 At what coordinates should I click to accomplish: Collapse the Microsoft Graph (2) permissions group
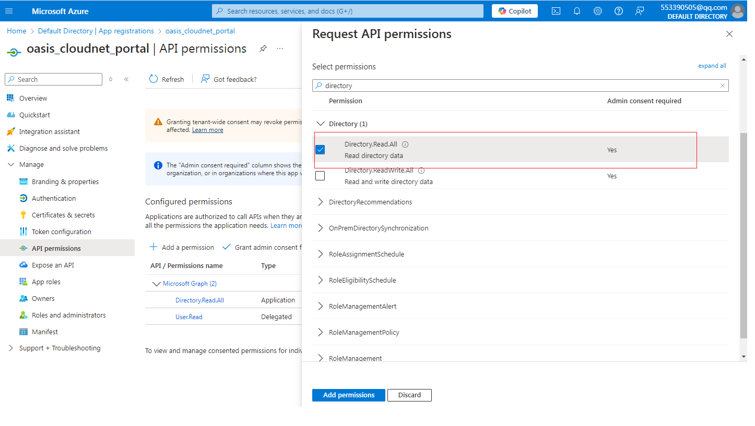point(156,284)
